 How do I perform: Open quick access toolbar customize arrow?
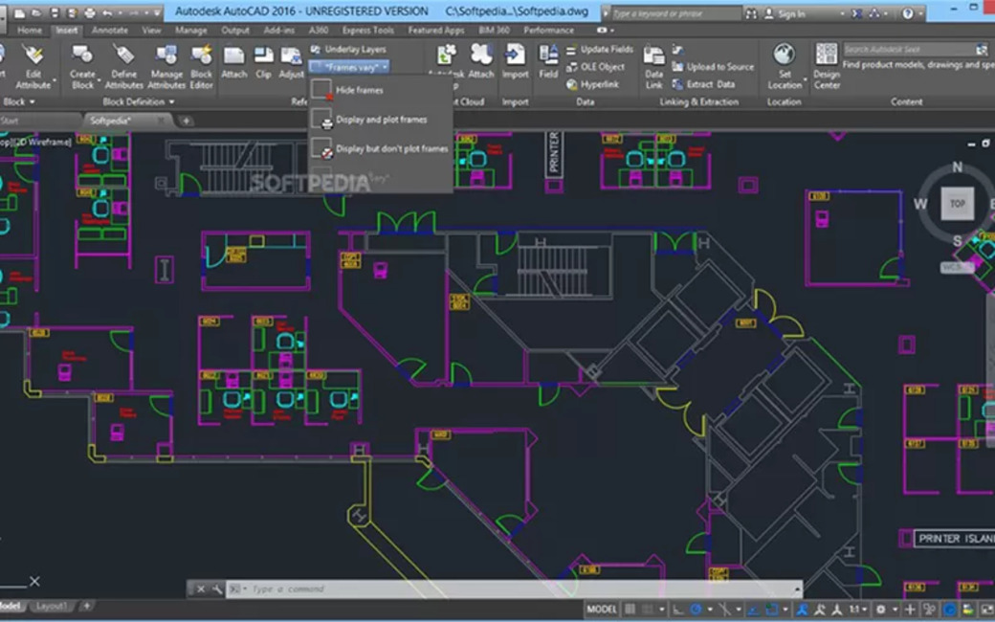(157, 12)
